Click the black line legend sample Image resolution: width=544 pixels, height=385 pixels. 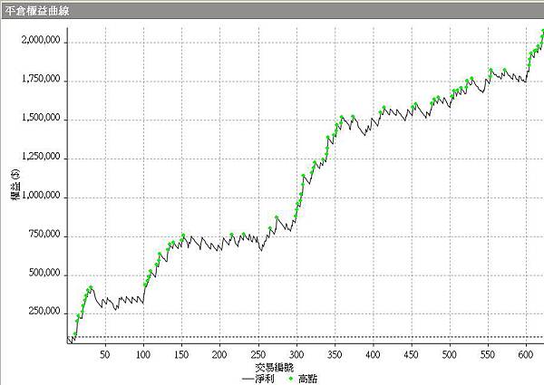248,379
